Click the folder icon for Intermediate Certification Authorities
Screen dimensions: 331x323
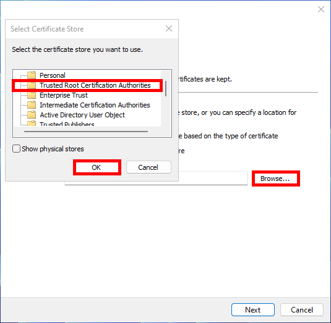pyautogui.click(x=32, y=105)
